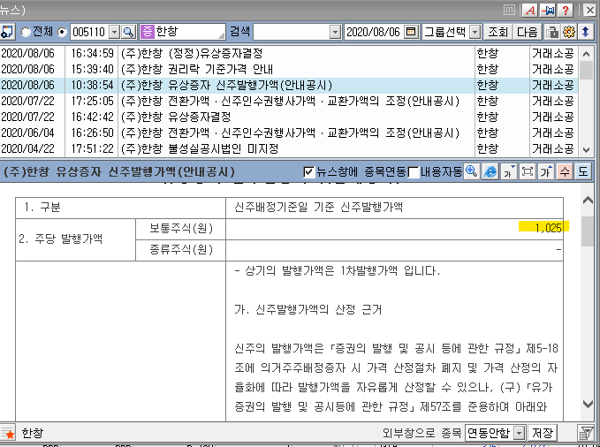Image resolution: width=600 pixels, height=447 pixels.
Task: Decrease font size with small 가 icon
Action: point(509,171)
